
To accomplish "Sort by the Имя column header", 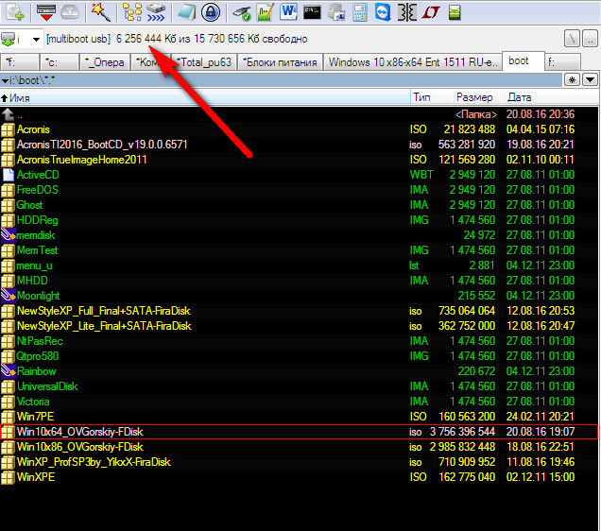I will pyautogui.click(x=205, y=97).
